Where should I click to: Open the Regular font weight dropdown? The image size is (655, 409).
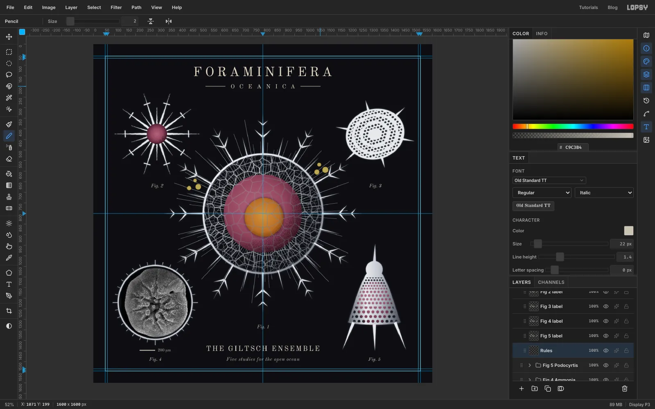pos(542,193)
